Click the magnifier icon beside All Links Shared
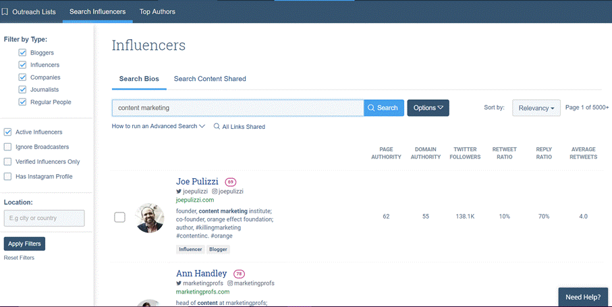The image size is (612, 307). [x=217, y=127]
